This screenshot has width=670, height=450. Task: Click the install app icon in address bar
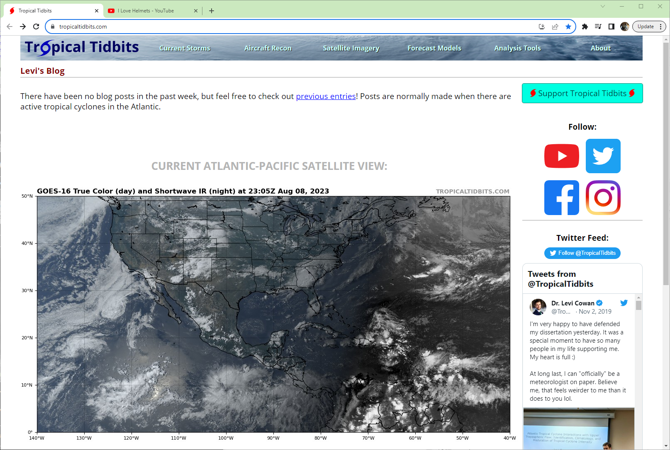pyautogui.click(x=541, y=27)
